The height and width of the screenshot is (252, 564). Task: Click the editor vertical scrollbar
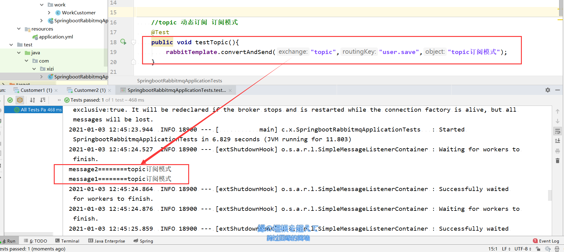click(561, 8)
